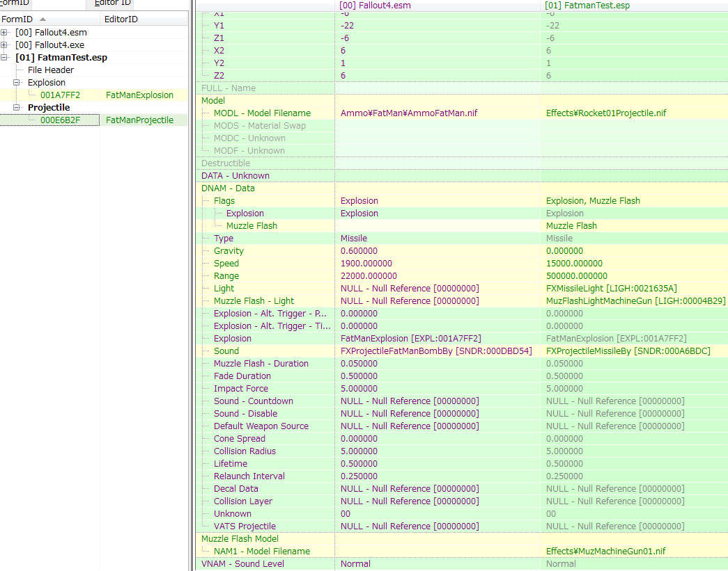Screen dimensions: 728x571
Task: Collapse the Explosion group node
Action: [16, 83]
